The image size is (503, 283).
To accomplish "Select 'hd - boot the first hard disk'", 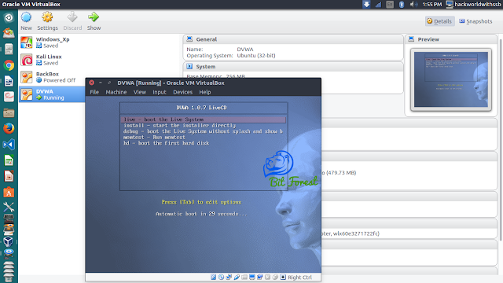I will [166, 143].
